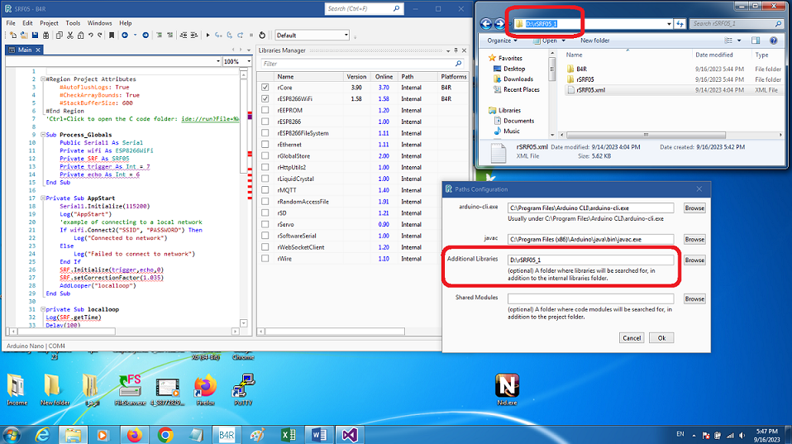Viewport: 792px width, 444px height.
Task: Browse for Additional Libraries folder
Action: pos(694,260)
